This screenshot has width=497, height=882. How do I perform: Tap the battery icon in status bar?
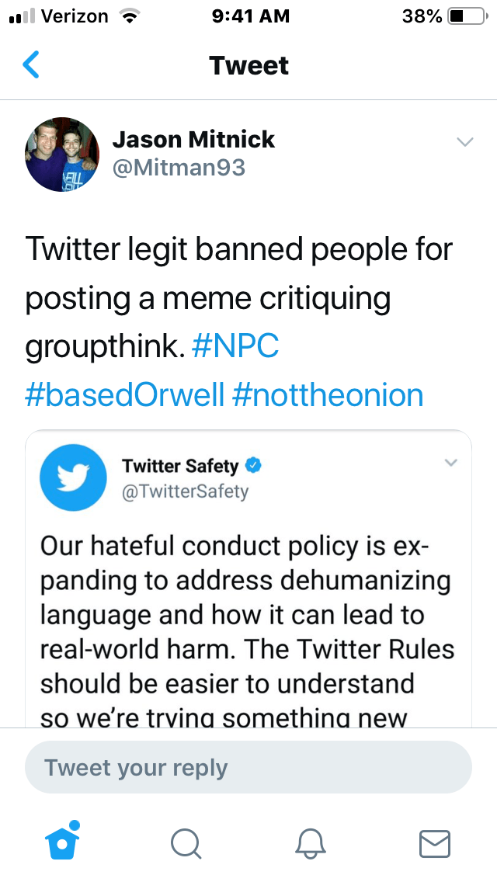click(466, 16)
